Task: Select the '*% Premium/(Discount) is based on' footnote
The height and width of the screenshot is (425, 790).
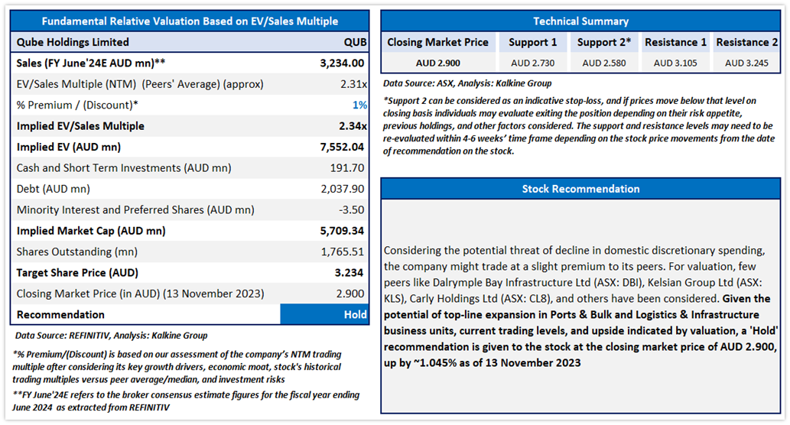Action: (177, 367)
